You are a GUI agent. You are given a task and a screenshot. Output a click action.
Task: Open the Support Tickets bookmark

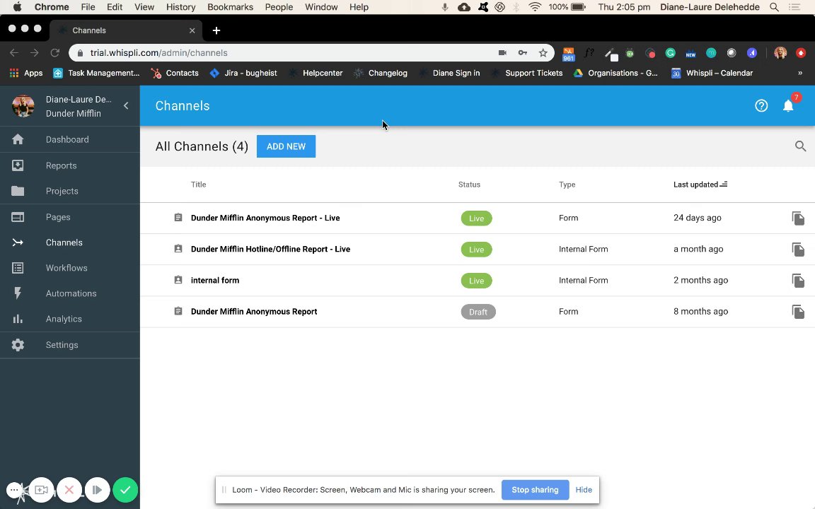[526, 73]
